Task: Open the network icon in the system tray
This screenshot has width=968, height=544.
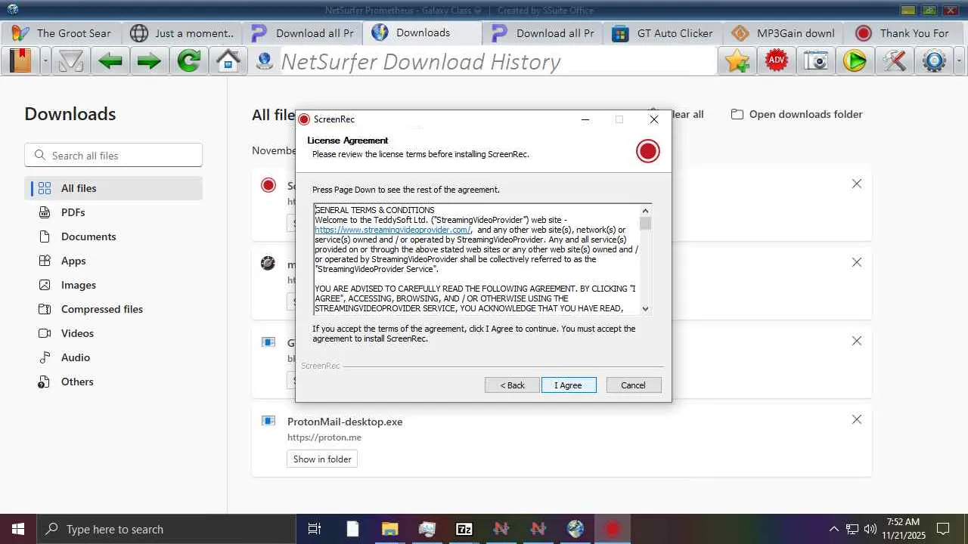Action: (852, 529)
